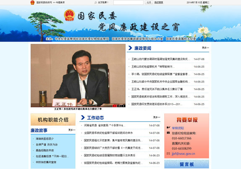Click the envelope icon beside jjxf email

pyautogui.click(x=168, y=153)
